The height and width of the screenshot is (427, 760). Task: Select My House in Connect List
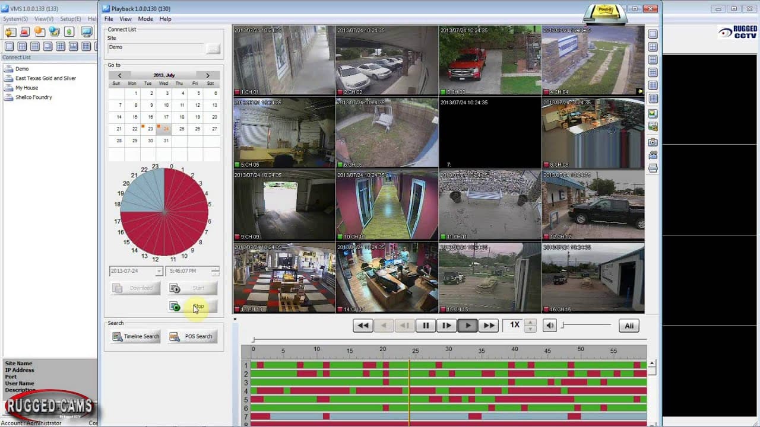click(x=27, y=88)
